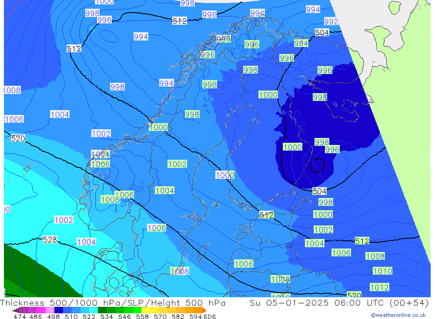This screenshot has height=319, width=435.
Task: Click the 1010 label just above 1012
Action: coord(382,271)
